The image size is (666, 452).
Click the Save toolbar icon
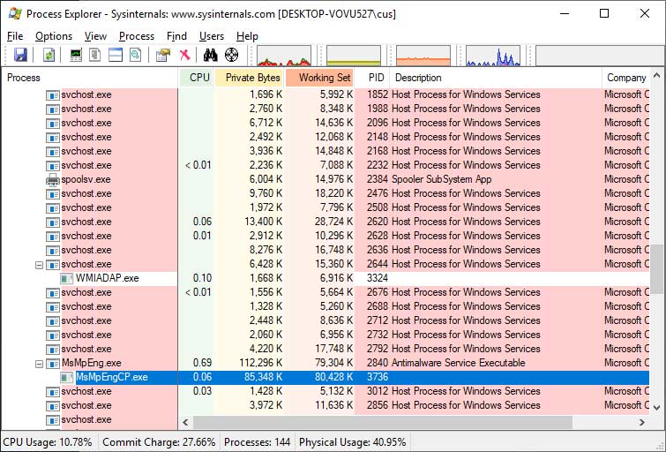[x=20, y=55]
